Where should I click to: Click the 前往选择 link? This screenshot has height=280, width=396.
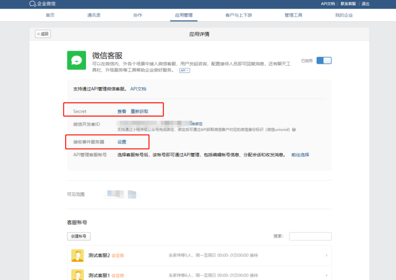coord(300,155)
